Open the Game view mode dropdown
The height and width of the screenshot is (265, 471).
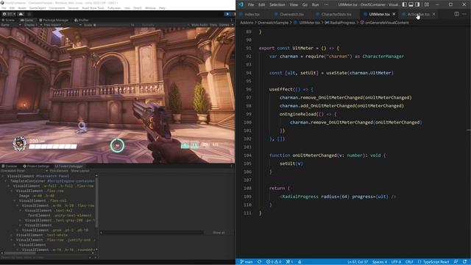click(x=10, y=25)
